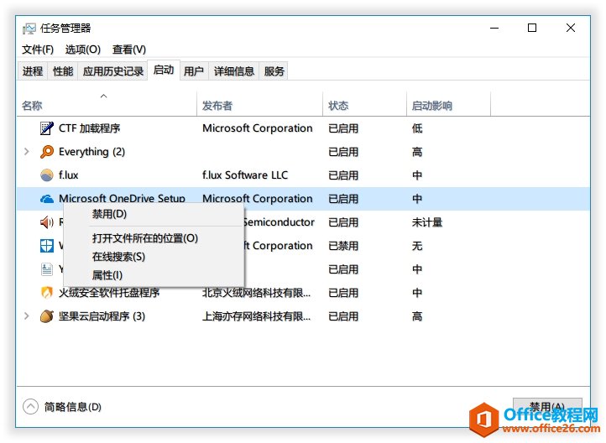
Task: Click the 简略信息(D) link
Action: tap(73, 407)
